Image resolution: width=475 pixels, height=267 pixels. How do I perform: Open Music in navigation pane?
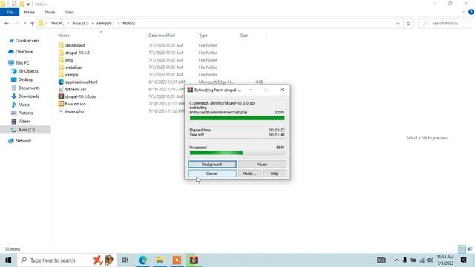pos(20,105)
